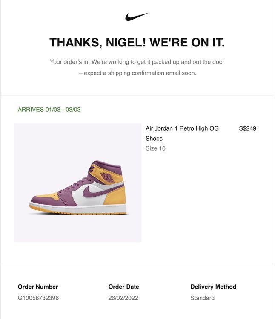The width and height of the screenshot is (275, 319).
Task: Click the Standard delivery method value
Action: 203,298
